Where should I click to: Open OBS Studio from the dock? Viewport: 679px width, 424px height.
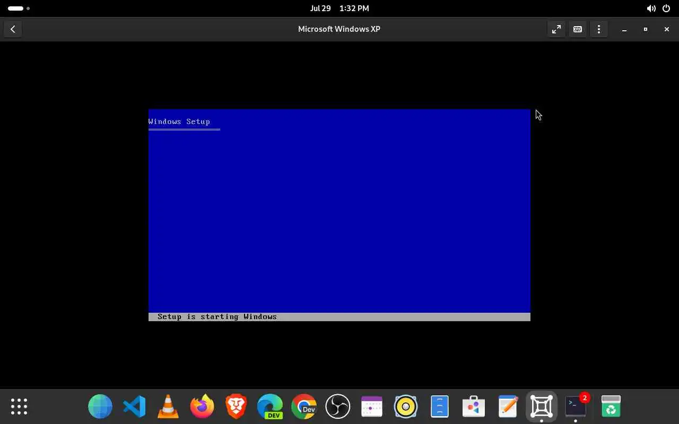coord(338,407)
